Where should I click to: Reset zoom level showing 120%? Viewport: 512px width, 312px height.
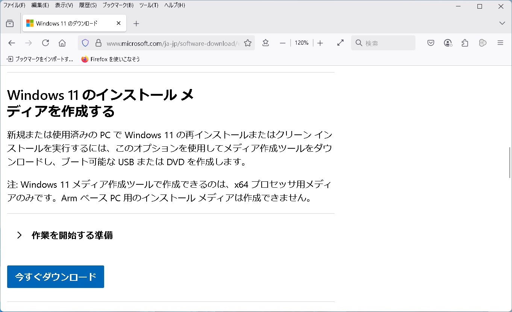point(301,43)
